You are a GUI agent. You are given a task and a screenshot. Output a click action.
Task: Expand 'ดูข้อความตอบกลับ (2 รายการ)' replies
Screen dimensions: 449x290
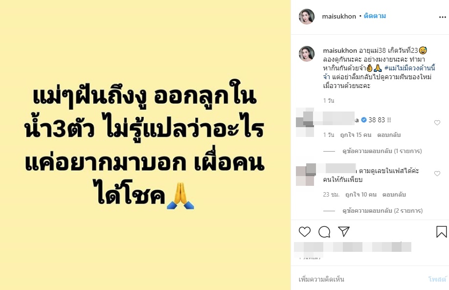click(x=382, y=210)
